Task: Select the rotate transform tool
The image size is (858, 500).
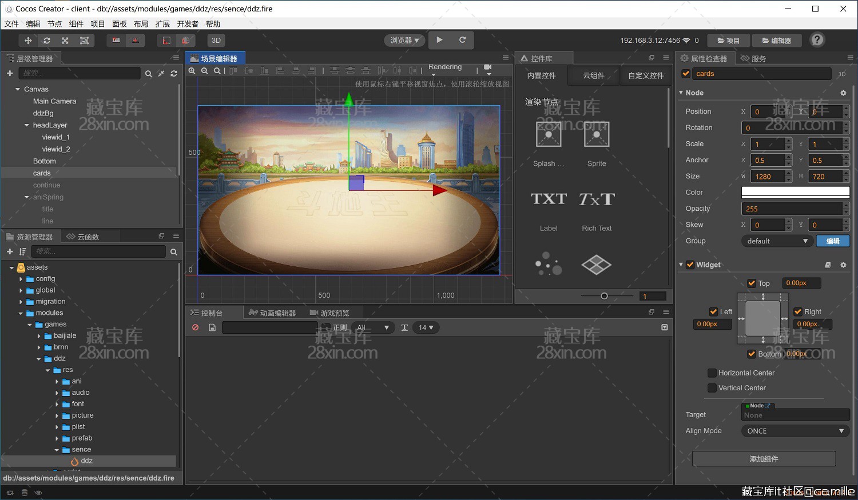Action: 47,41
